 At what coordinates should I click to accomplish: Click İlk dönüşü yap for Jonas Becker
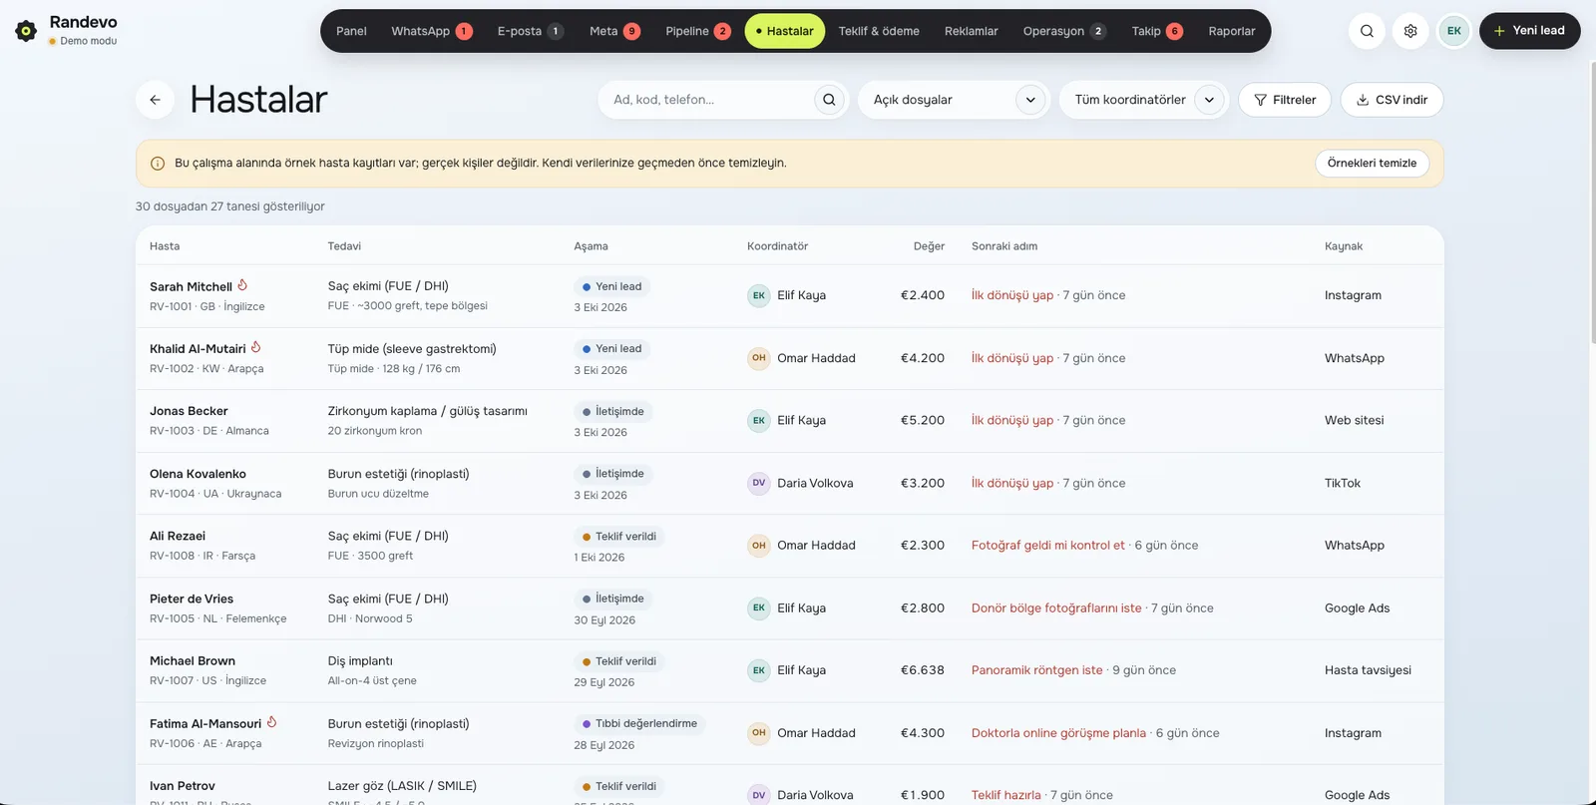pyautogui.click(x=1012, y=421)
